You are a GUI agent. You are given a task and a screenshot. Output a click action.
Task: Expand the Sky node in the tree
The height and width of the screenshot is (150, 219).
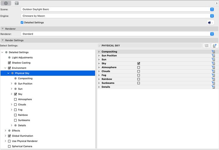coord(12,94)
